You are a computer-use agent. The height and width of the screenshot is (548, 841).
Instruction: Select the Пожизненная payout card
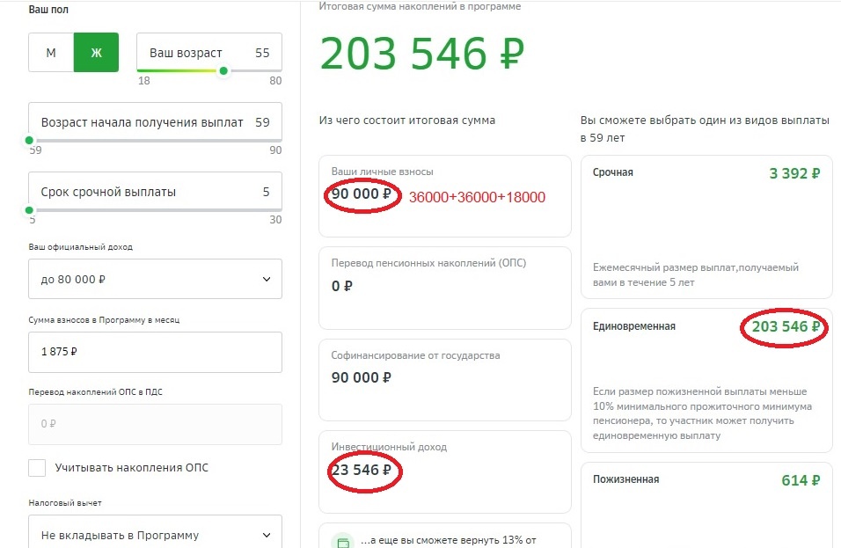pyautogui.click(x=706, y=505)
